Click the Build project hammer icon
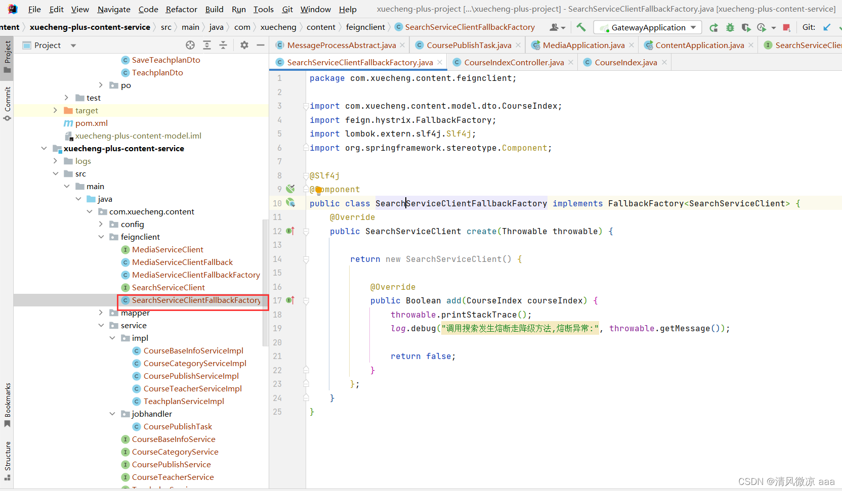Screen dimensions: 842x491 [581, 27]
